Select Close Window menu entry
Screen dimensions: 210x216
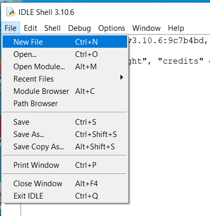click(x=65, y=184)
